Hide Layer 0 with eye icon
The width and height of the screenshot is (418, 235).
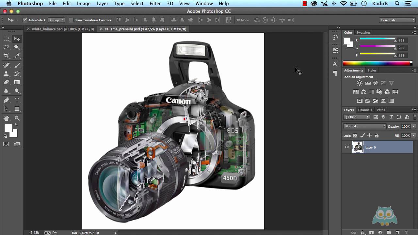coord(347,147)
